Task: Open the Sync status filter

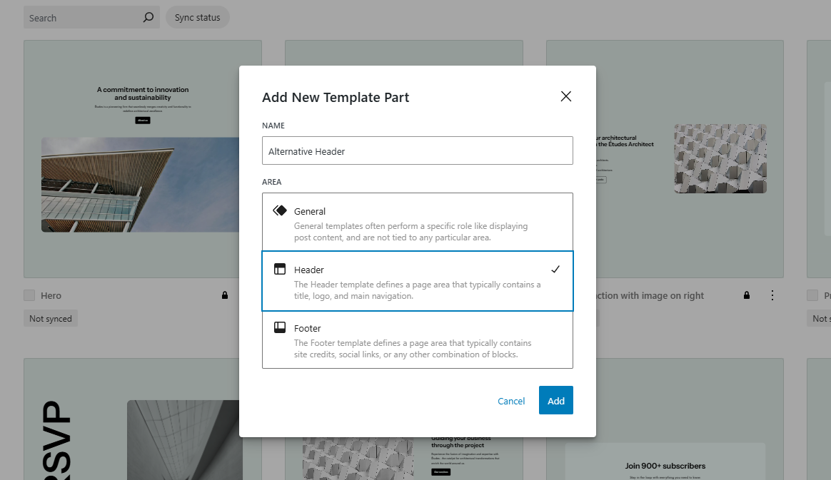Action: pyautogui.click(x=197, y=17)
